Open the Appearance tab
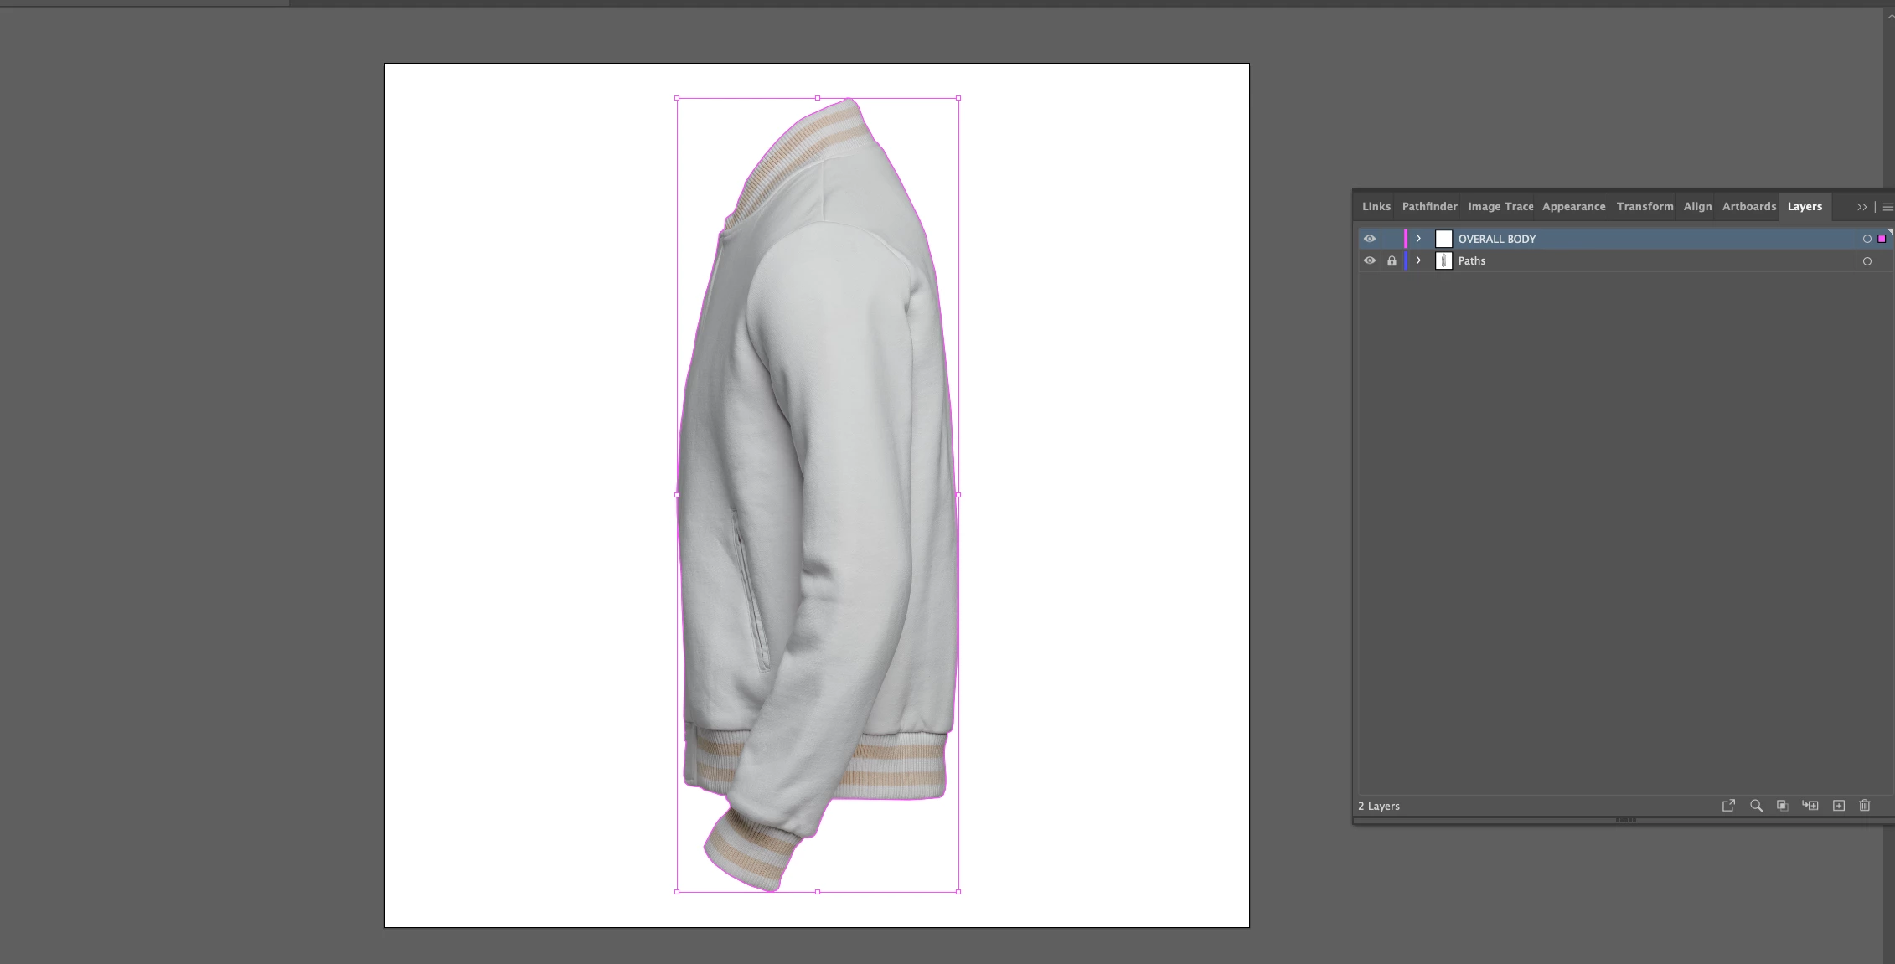This screenshot has width=1895, height=964. pos(1573,206)
